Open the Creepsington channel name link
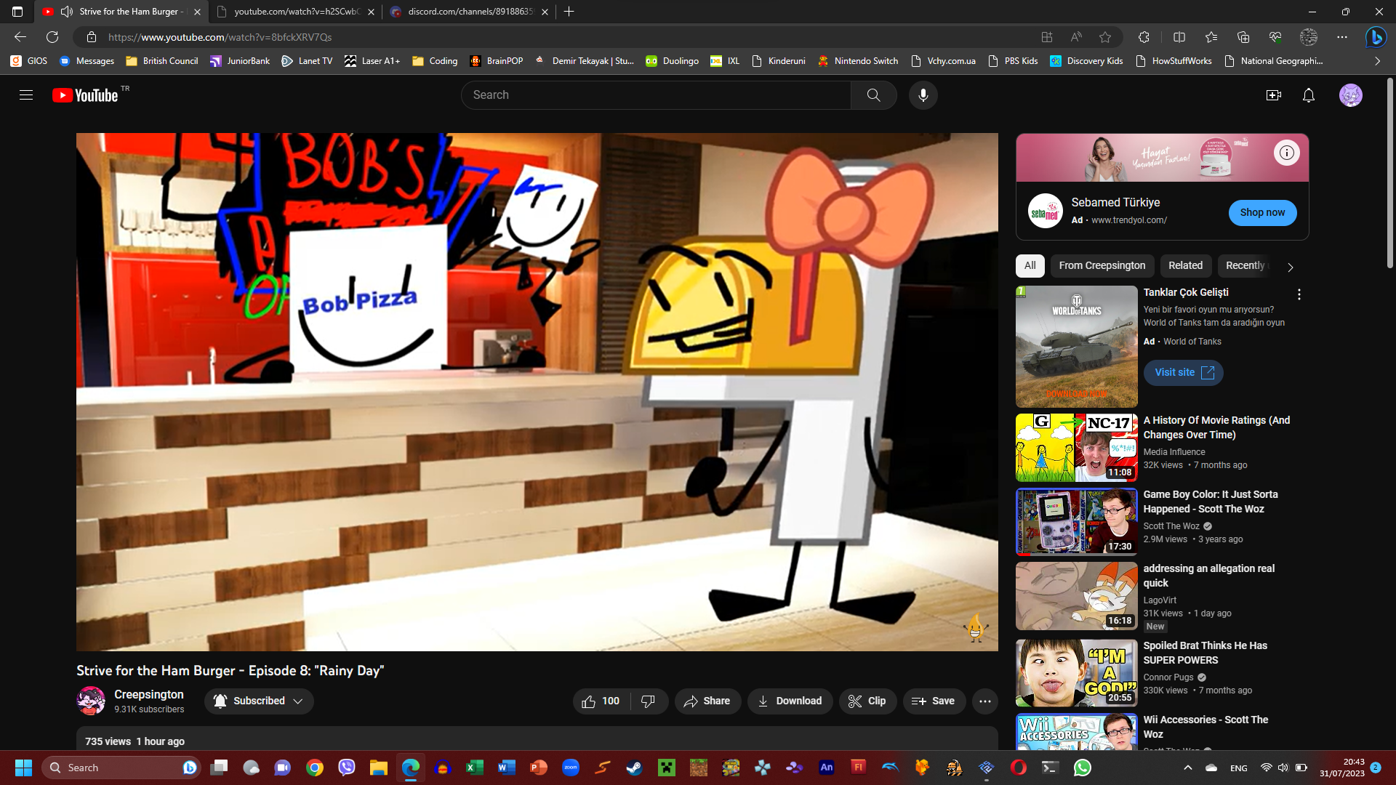Image resolution: width=1396 pixels, height=785 pixels. (148, 695)
